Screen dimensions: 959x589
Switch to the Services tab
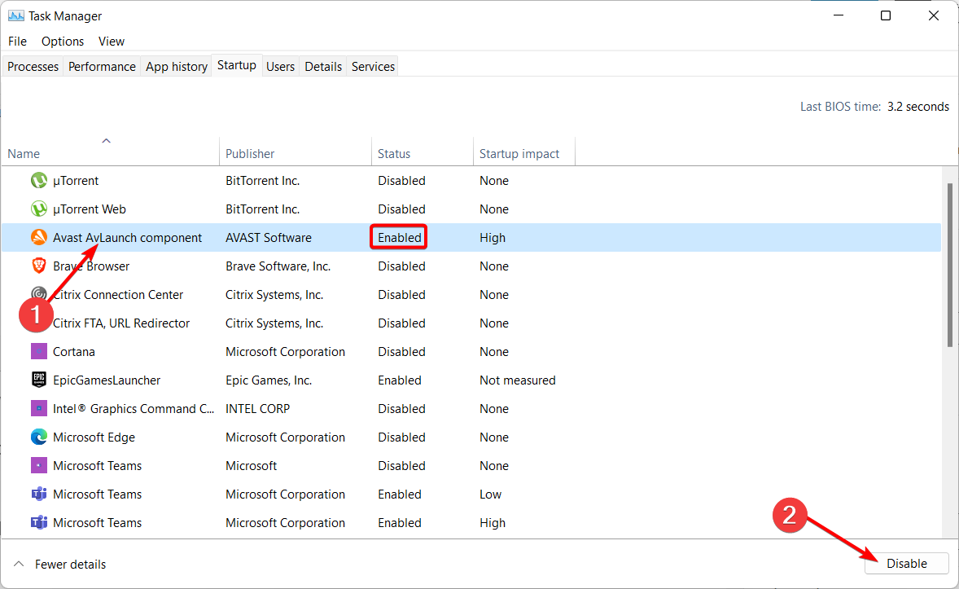[373, 66]
